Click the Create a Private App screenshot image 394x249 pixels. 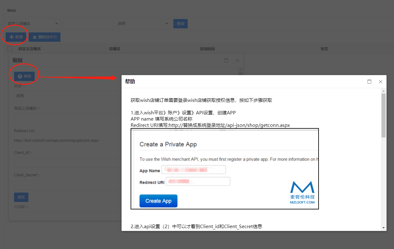pos(225,169)
